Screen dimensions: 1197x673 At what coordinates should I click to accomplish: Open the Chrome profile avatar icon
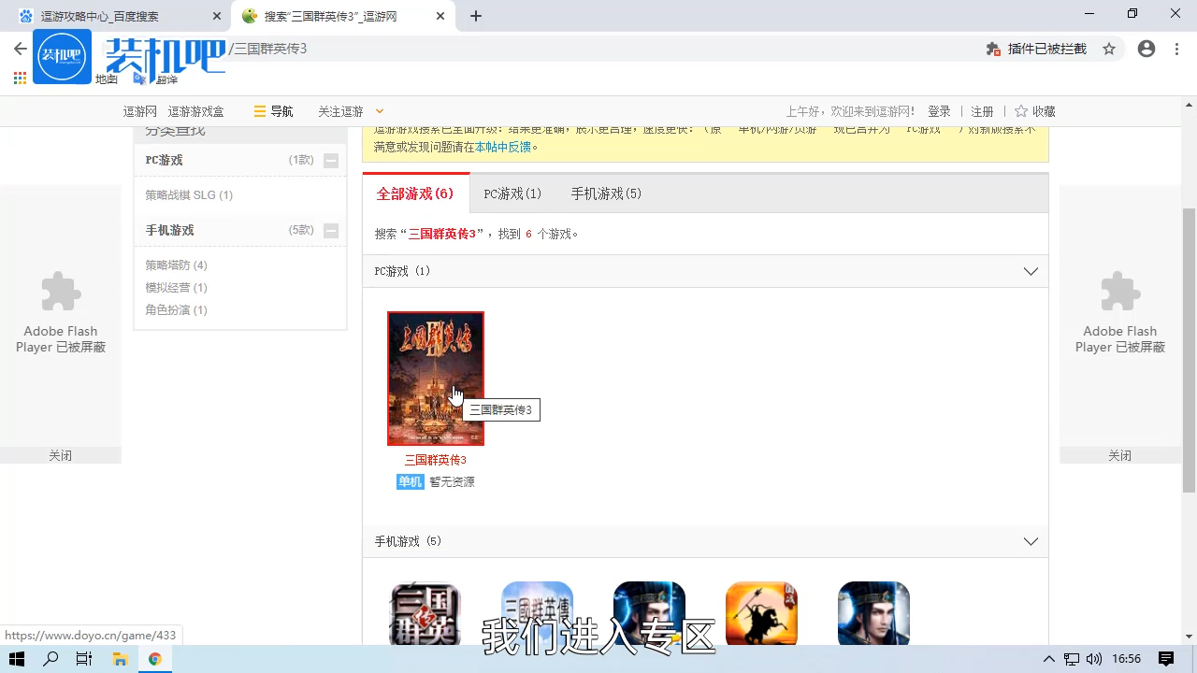[1147, 49]
